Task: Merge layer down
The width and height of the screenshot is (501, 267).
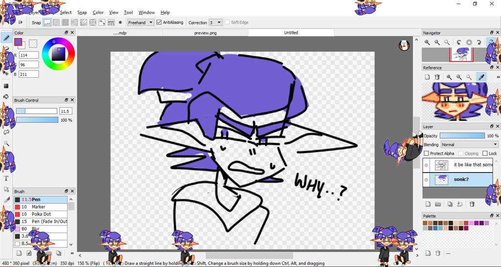Action: [460, 204]
